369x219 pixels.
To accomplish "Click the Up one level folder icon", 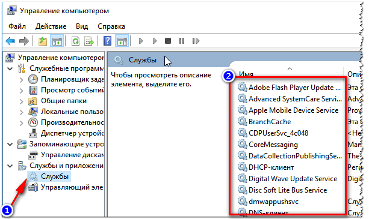I will tap(43, 41).
